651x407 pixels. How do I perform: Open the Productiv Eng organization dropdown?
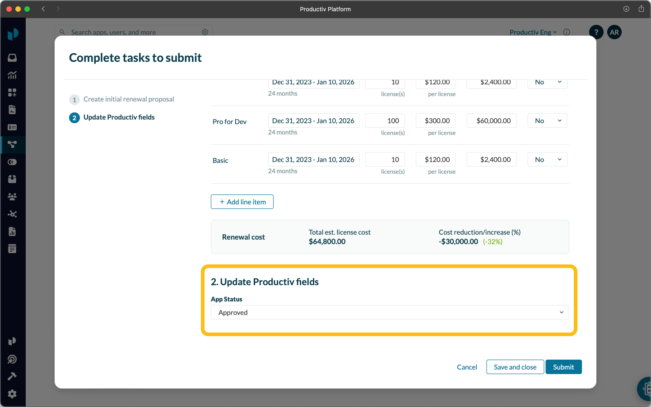[533, 32]
